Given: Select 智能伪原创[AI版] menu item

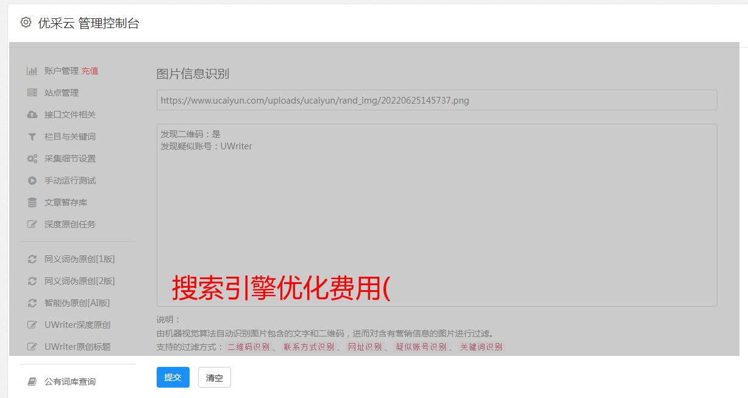Looking at the screenshot, I should [x=77, y=303].
